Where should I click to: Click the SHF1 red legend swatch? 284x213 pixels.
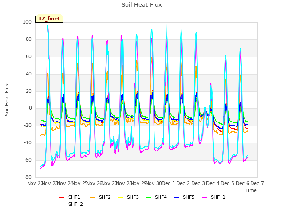(62, 198)
